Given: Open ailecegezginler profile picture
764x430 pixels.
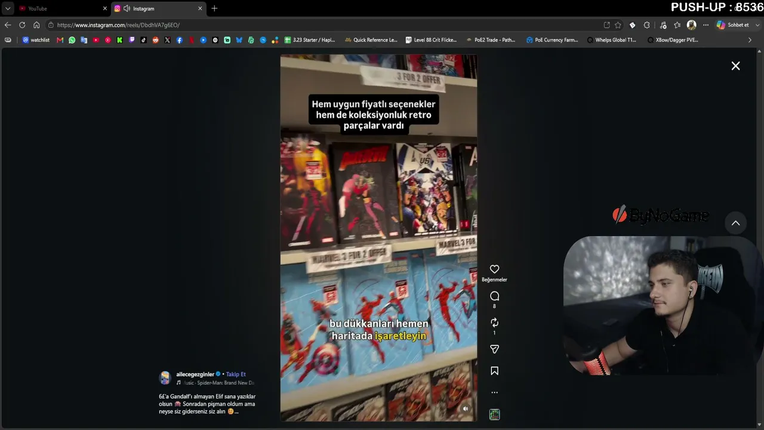Looking at the screenshot, I should [x=165, y=377].
